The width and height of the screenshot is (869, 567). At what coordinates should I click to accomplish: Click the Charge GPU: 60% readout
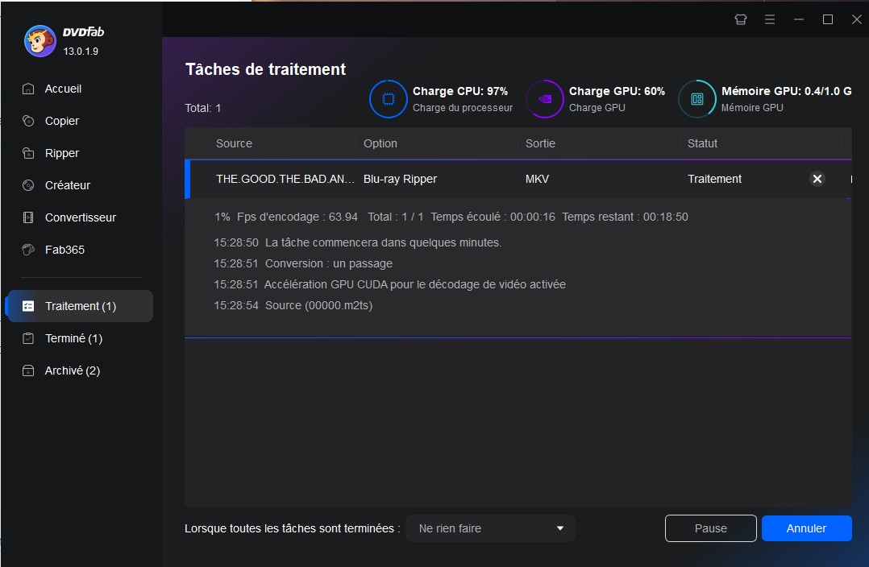point(617,91)
